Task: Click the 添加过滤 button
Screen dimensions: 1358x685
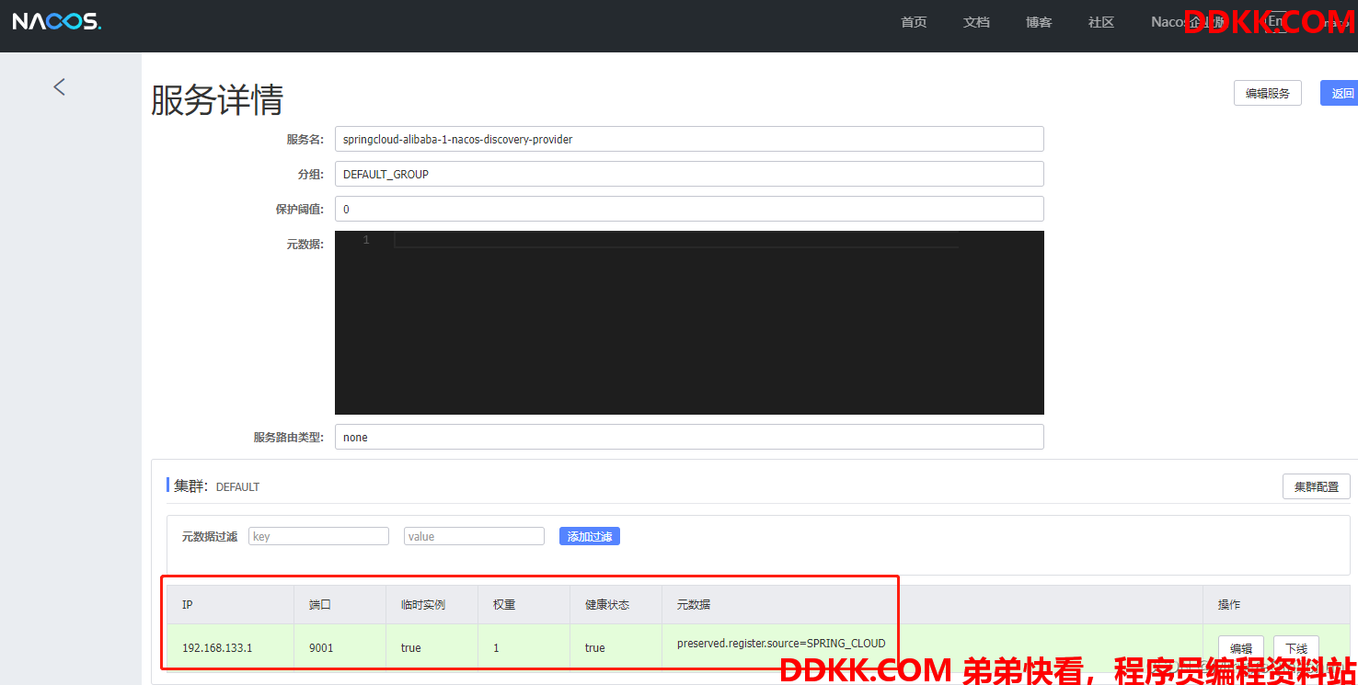Action: [x=589, y=536]
